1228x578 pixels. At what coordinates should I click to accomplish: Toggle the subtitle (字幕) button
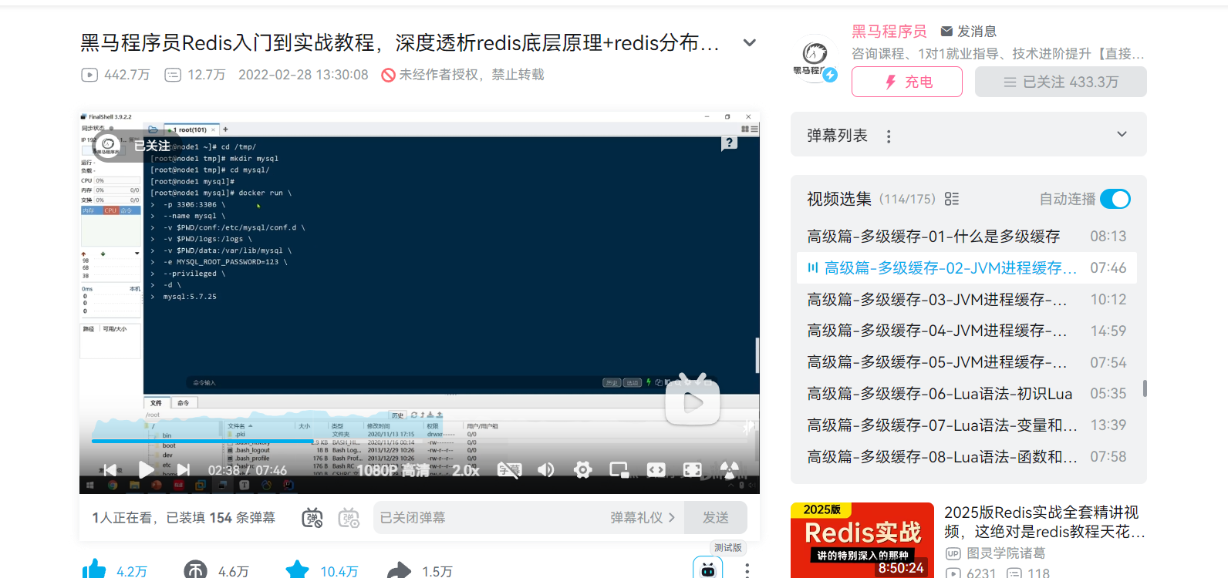pos(509,469)
